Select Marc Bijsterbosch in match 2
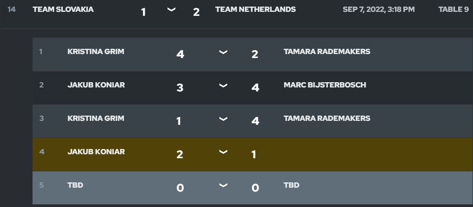The width and height of the screenshot is (473, 207). (x=325, y=85)
